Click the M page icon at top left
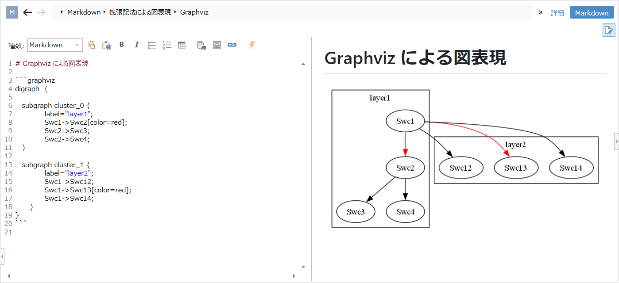 12,12
